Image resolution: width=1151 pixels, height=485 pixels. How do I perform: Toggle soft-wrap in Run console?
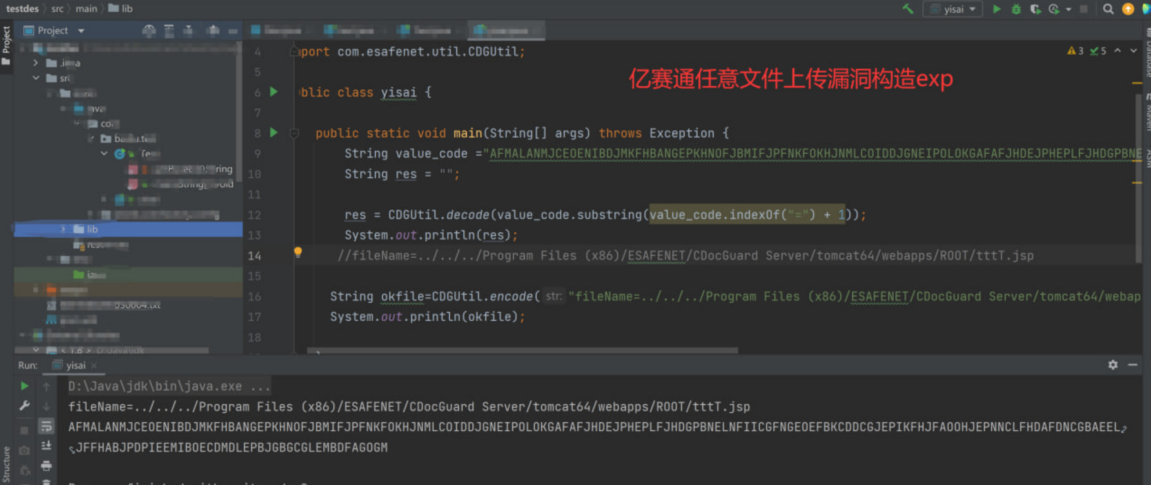click(x=46, y=426)
